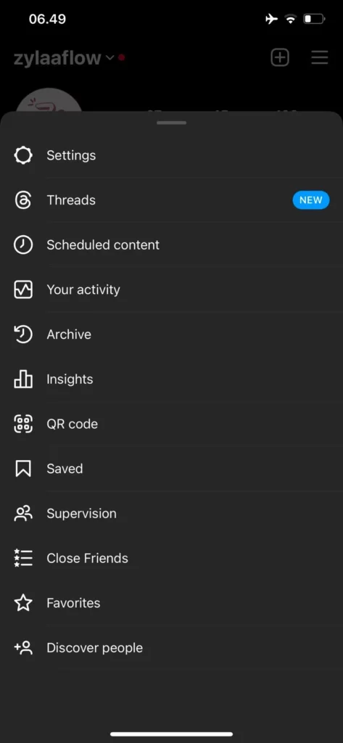
Task: Open the Insights bar chart icon
Action: 23,379
